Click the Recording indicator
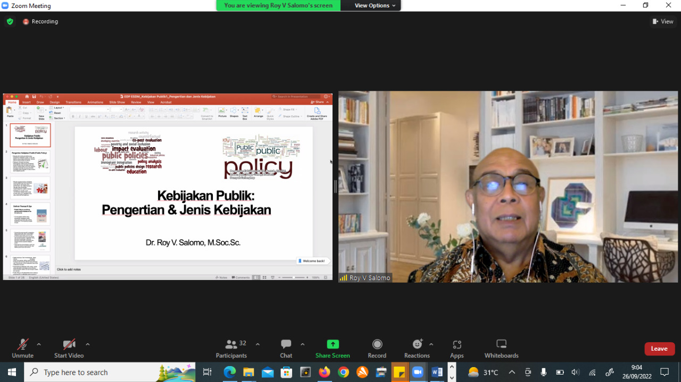Screen dimensions: 681x382 pos(40,21)
